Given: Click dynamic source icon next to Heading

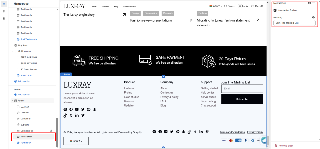Looking at the screenshot, I should coord(313,17).
